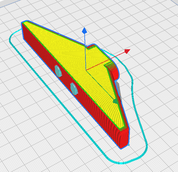Click the red end face at model's tip

[x=125, y=139]
